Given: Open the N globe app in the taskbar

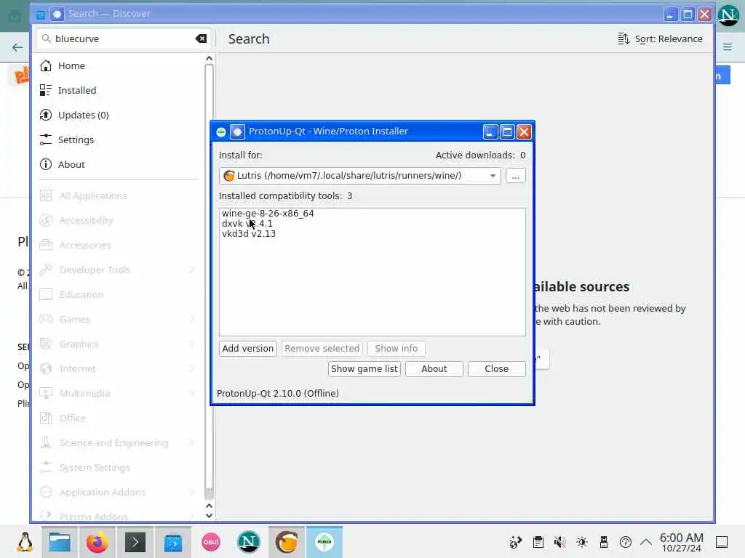Looking at the screenshot, I should [x=249, y=542].
